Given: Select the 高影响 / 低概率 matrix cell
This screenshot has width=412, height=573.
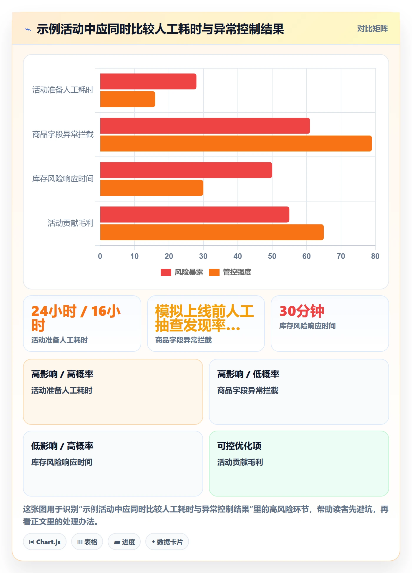Looking at the screenshot, I should coord(299,392).
